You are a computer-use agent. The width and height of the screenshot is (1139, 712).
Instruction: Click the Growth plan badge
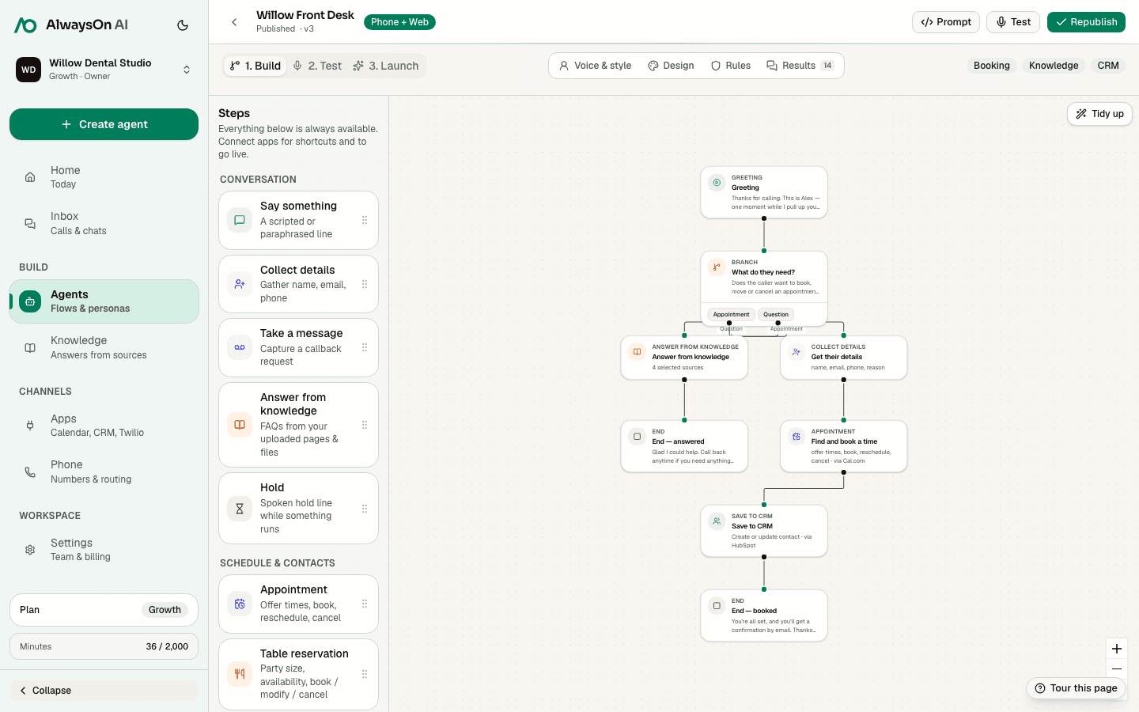pyautogui.click(x=165, y=610)
